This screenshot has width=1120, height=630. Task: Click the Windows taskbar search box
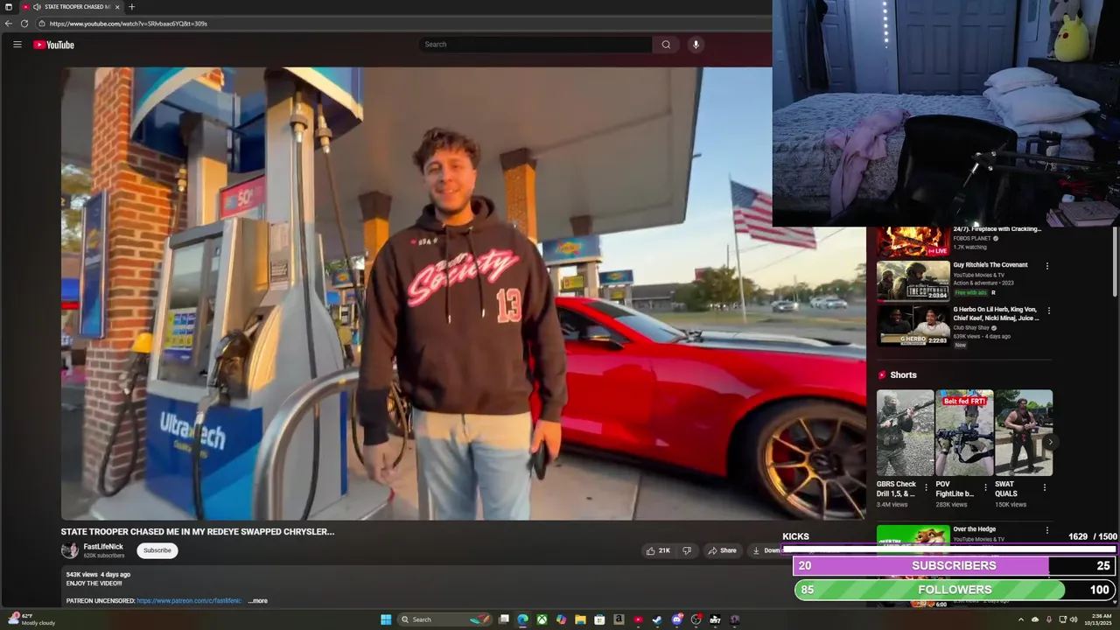click(x=446, y=619)
